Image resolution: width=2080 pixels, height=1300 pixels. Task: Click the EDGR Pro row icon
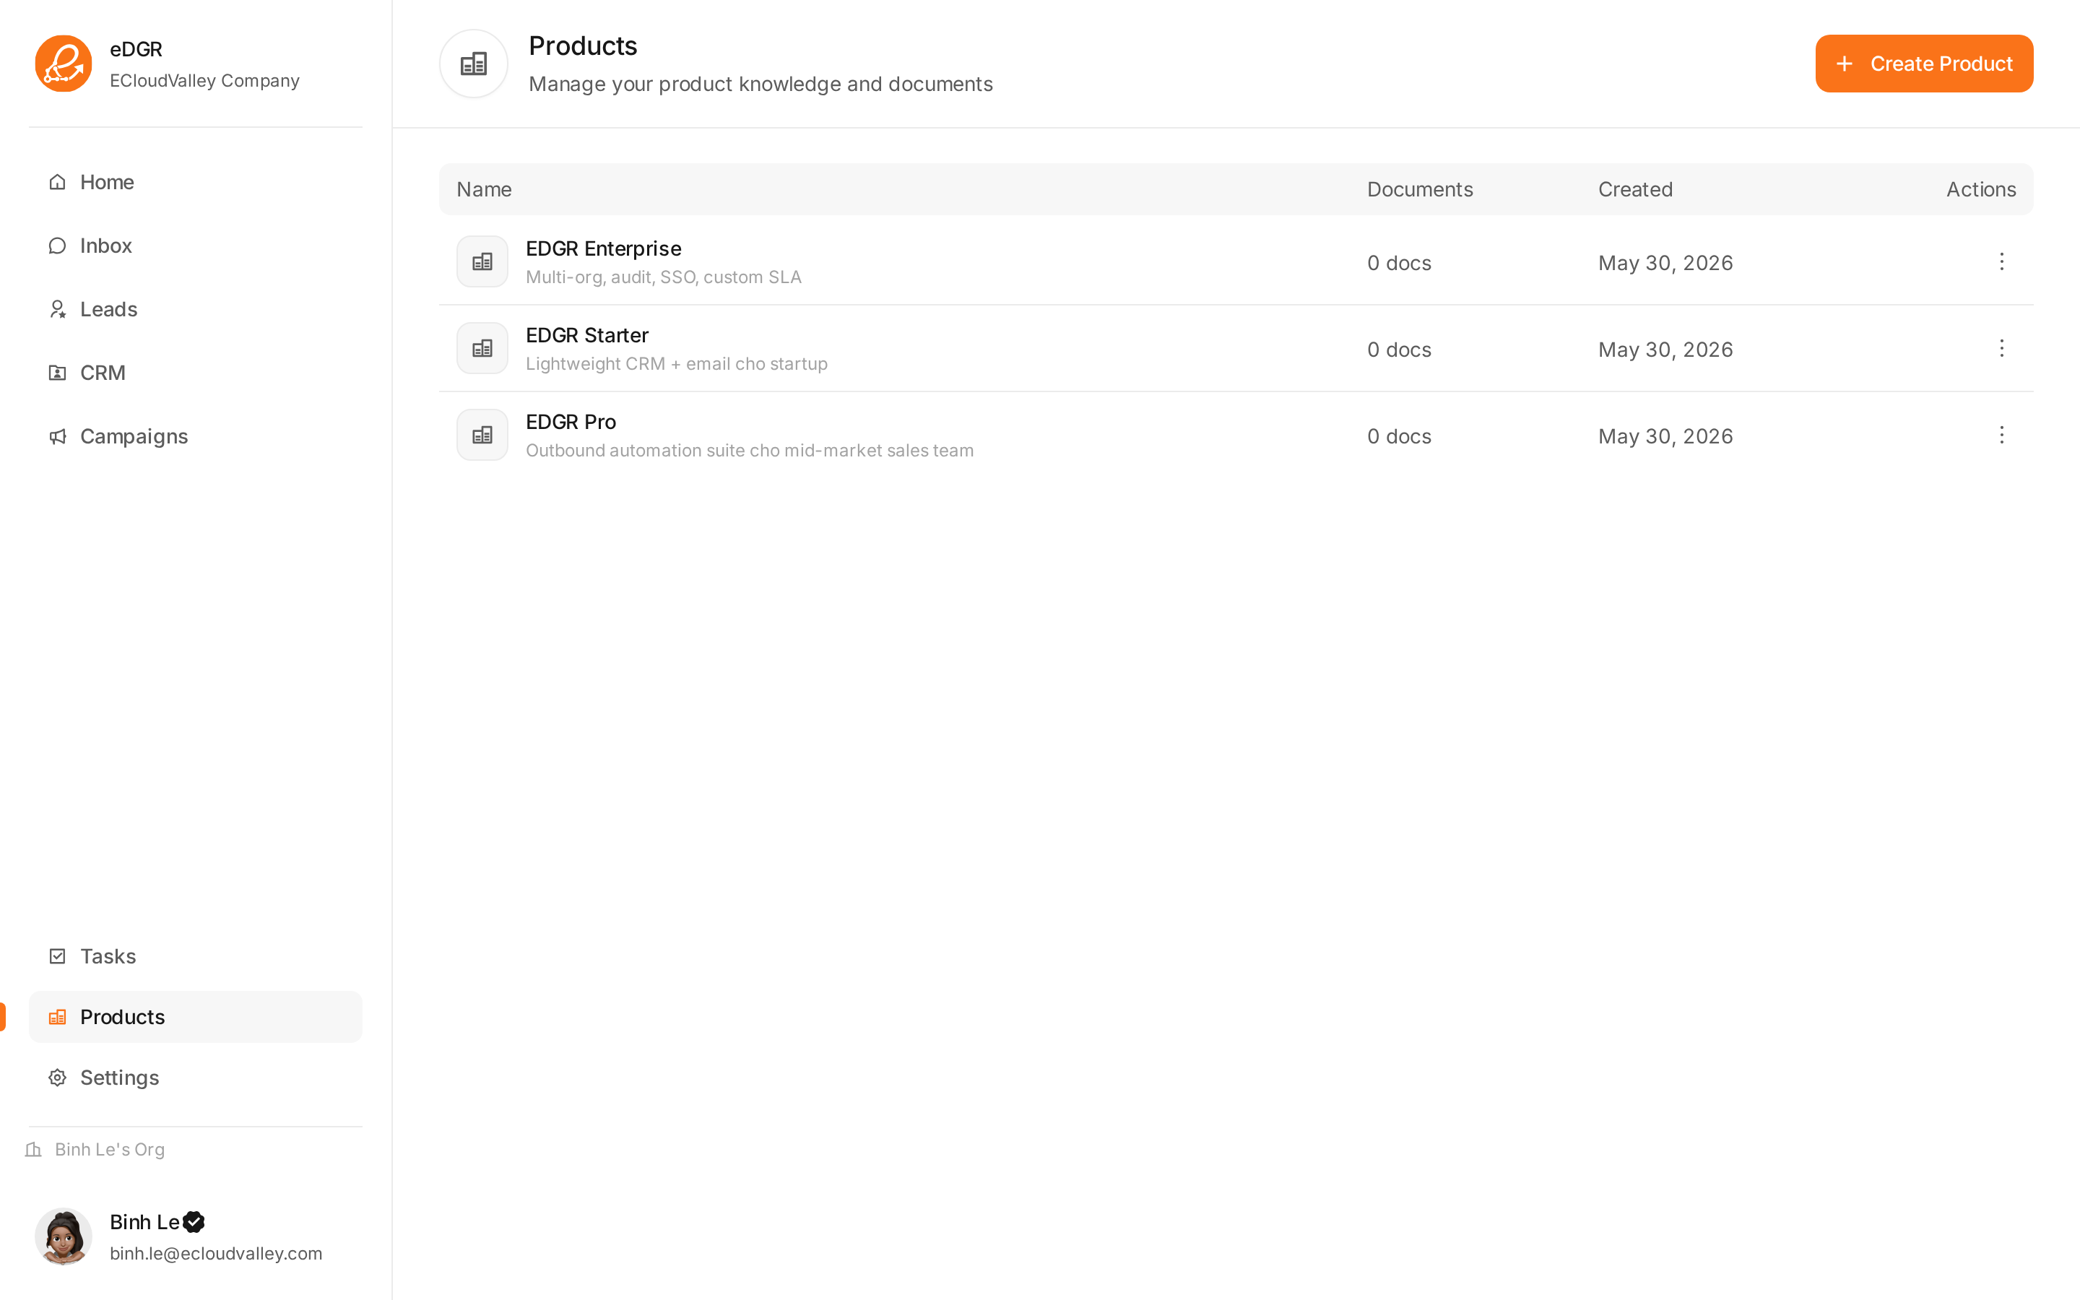pos(482,435)
